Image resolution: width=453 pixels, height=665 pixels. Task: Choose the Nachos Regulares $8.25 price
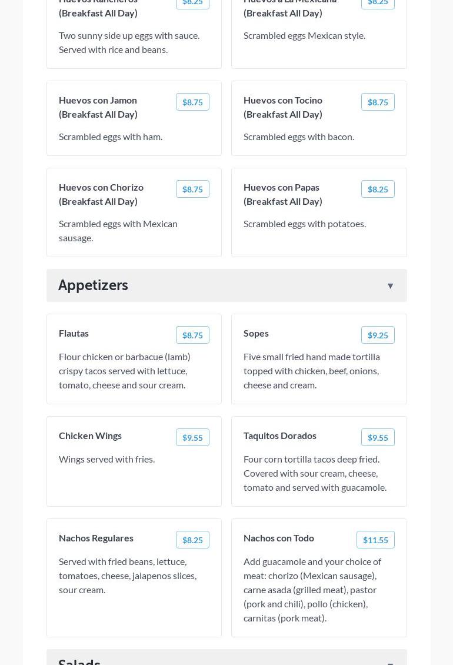[192, 540]
